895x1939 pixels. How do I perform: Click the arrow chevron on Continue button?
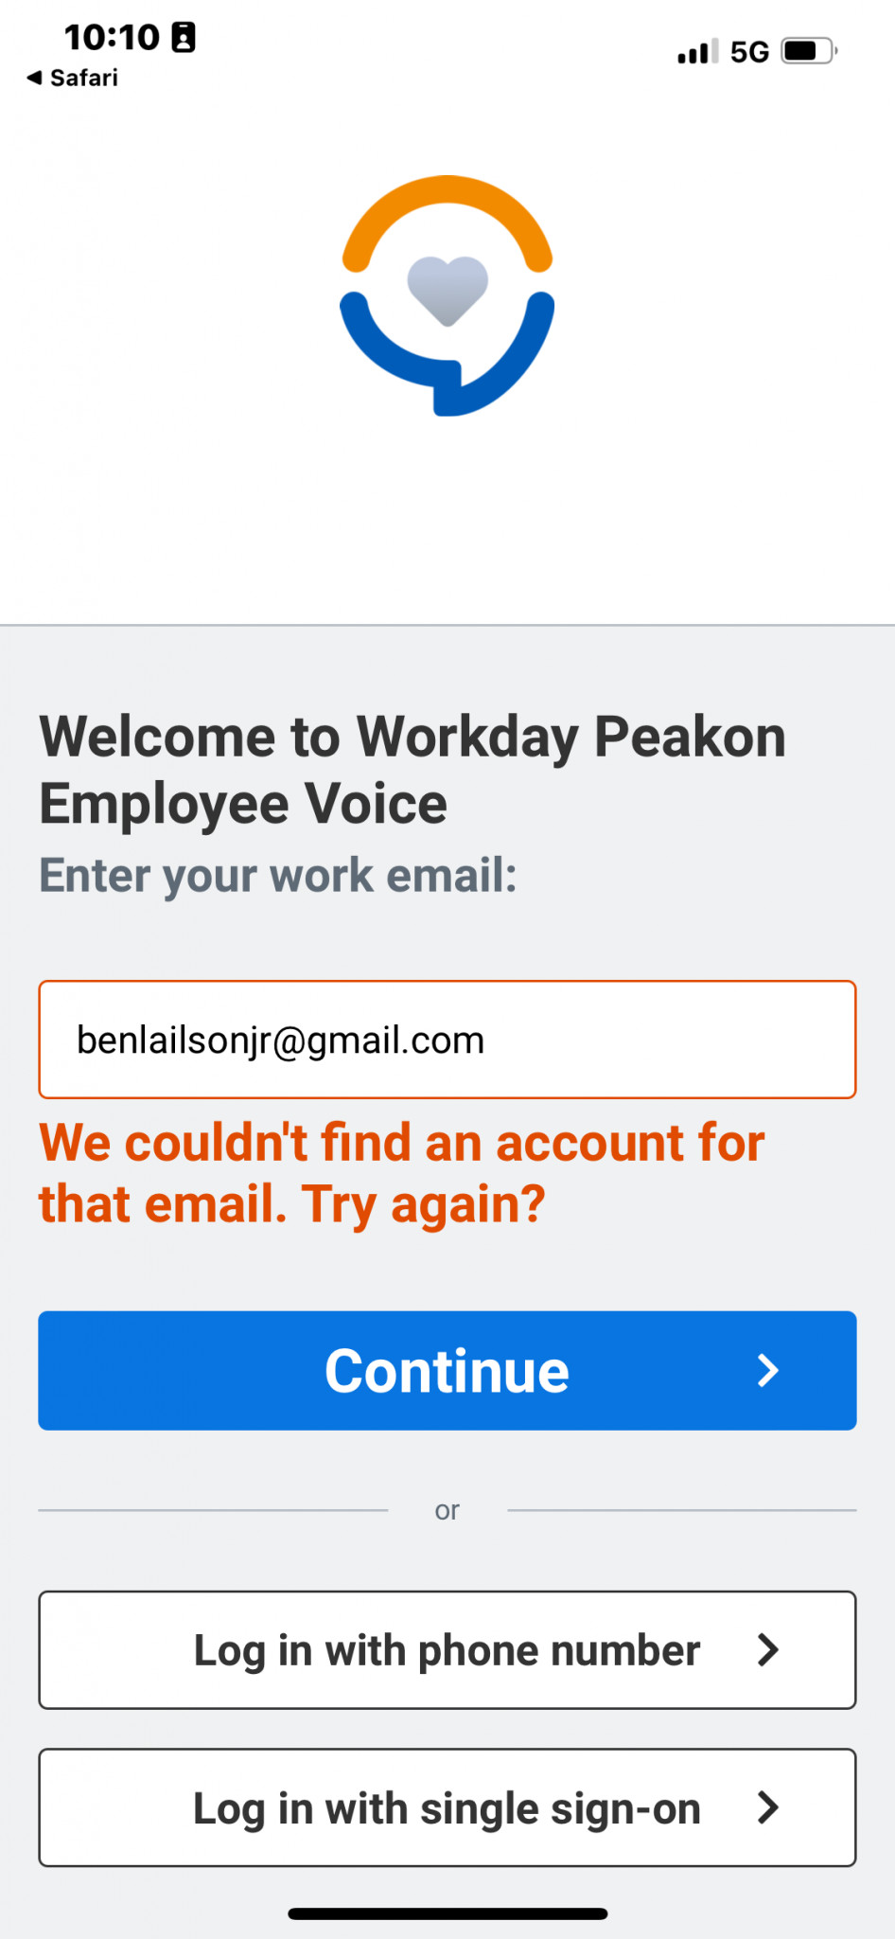(768, 1370)
